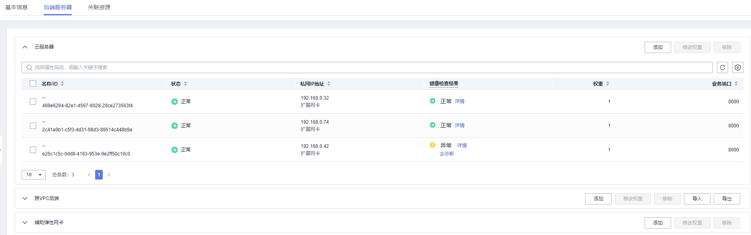The height and width of the screenshot is (235, 751).
Task: Sort by 权重 column arrows
Action: pyautogui.click(x=608, y=84)
